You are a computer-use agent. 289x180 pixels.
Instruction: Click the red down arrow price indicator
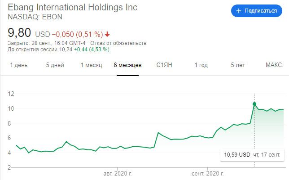tap(107, 34)
